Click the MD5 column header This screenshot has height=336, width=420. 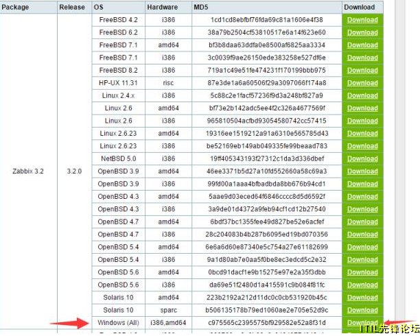pos(267,8)
